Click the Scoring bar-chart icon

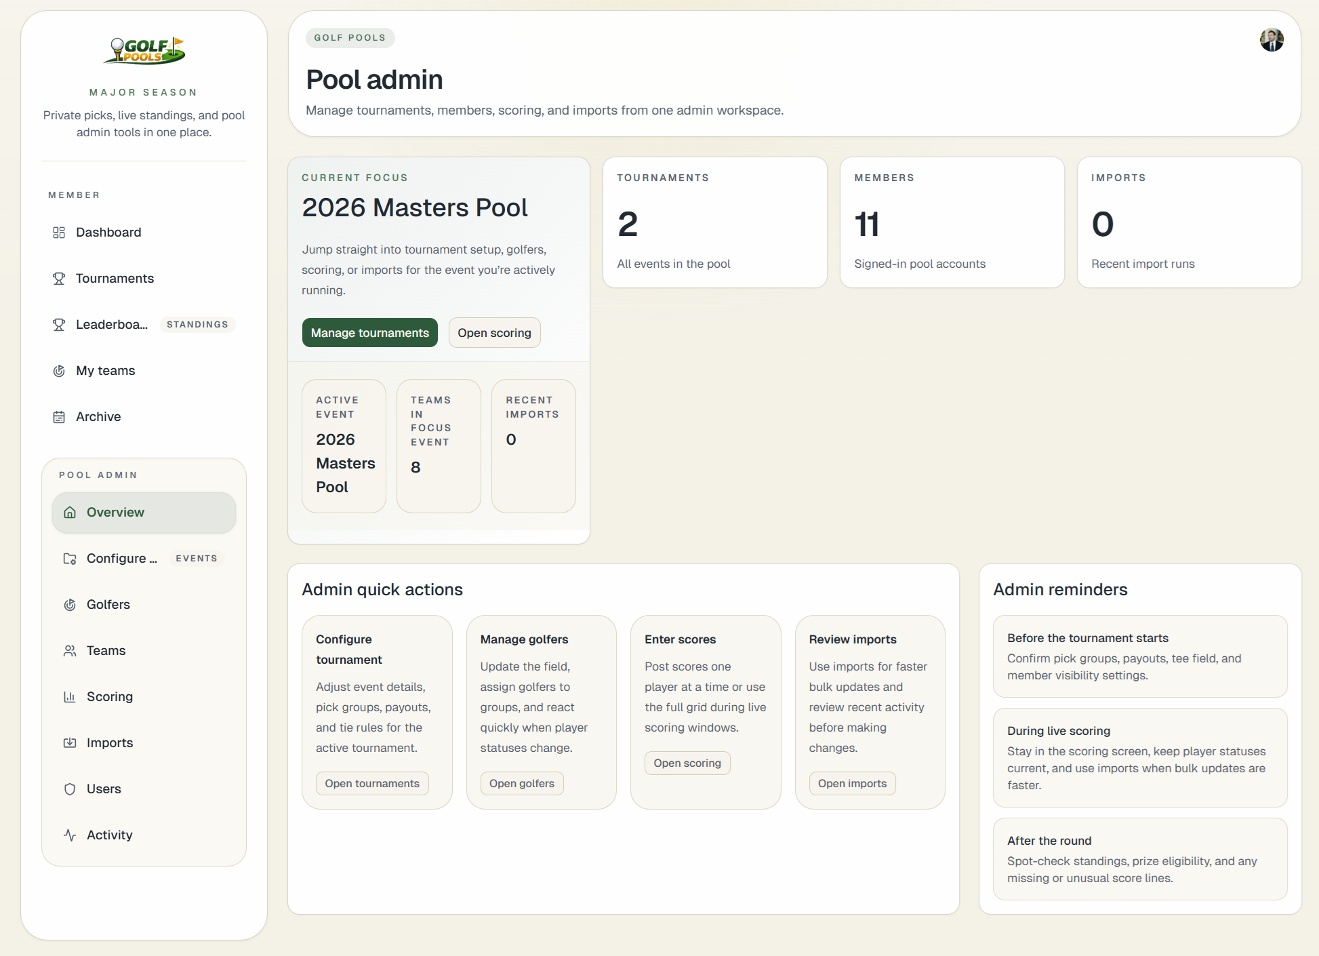[x=70, y=696]
